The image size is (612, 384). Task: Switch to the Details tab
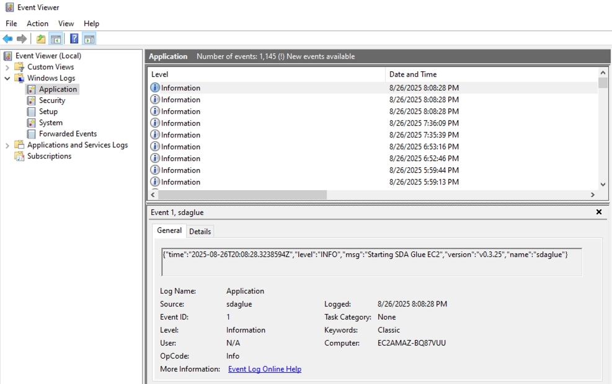point(200,231)
